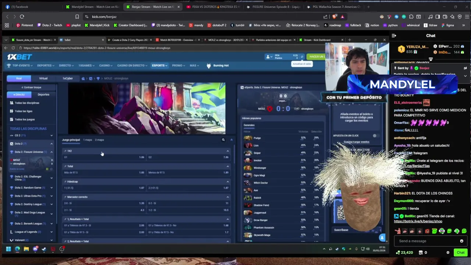Open dotabuff 2 bookmark
The image size is (471, 265).
[x=217, y=25]
